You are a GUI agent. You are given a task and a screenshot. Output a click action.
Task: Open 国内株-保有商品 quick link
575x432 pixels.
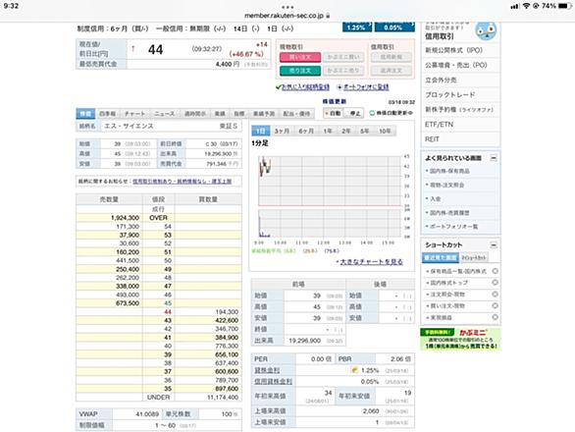point(449,171)
